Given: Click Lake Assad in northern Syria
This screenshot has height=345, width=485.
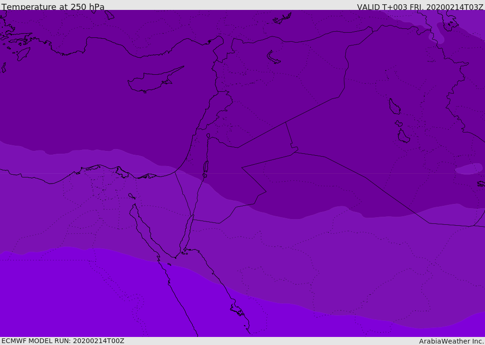Looking at the screenshot, I should coord(274,58).
